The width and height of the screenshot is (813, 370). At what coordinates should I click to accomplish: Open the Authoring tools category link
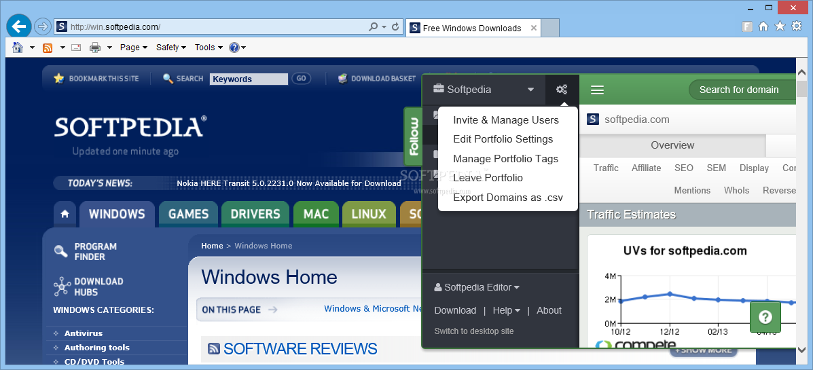[96, 348]
